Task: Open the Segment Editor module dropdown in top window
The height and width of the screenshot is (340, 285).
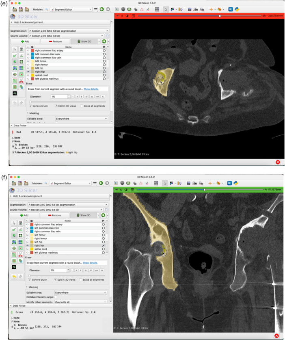Action: [x=71, y=9]
